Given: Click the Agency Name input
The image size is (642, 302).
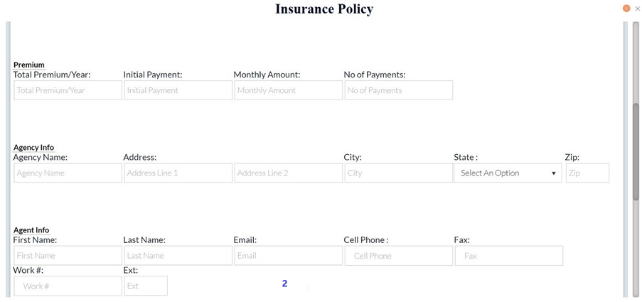Looking at the screenshot, I should 68,173.
